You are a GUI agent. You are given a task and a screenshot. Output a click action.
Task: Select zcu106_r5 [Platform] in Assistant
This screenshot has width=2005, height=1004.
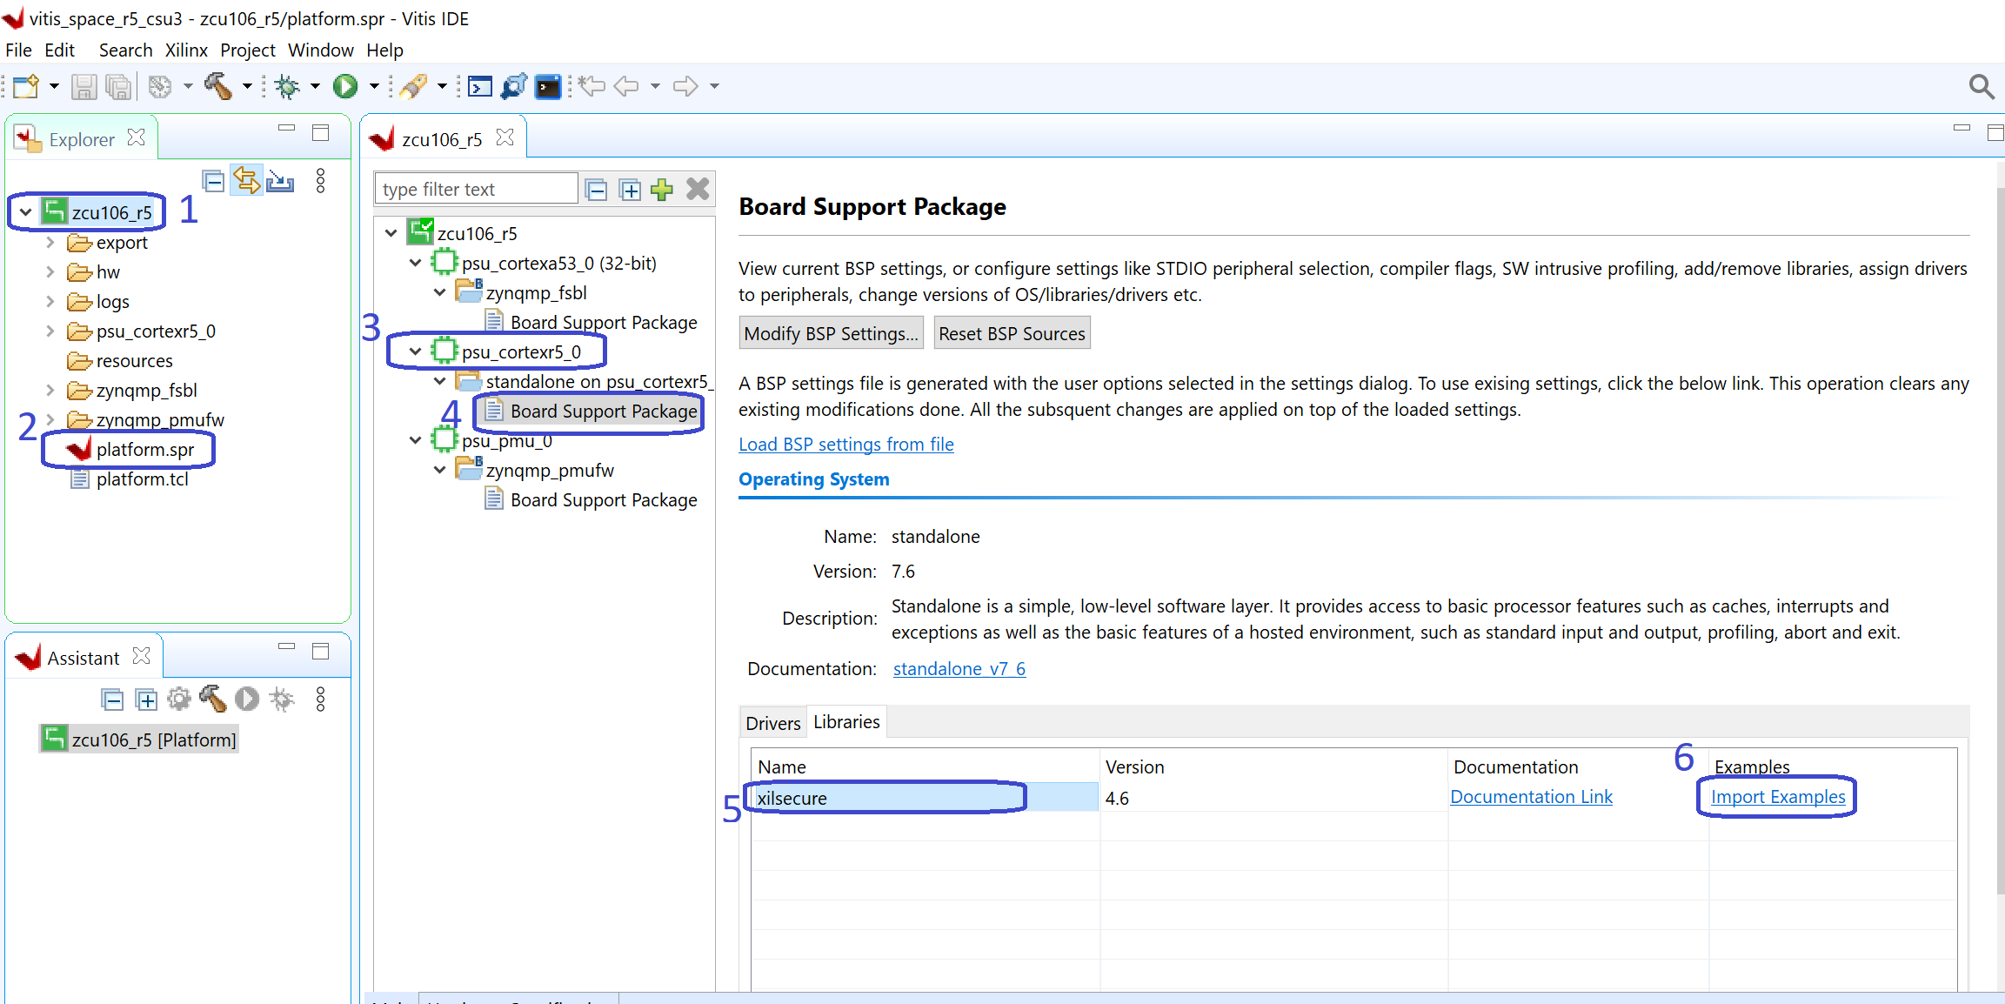click(139, 740)
